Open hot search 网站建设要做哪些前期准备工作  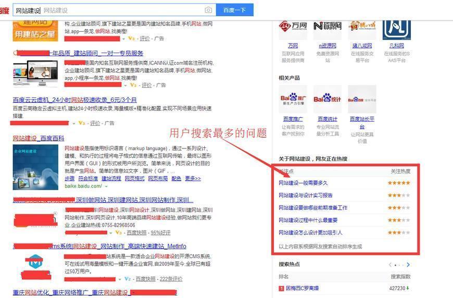pyautogui.click(x=313, y=208)
